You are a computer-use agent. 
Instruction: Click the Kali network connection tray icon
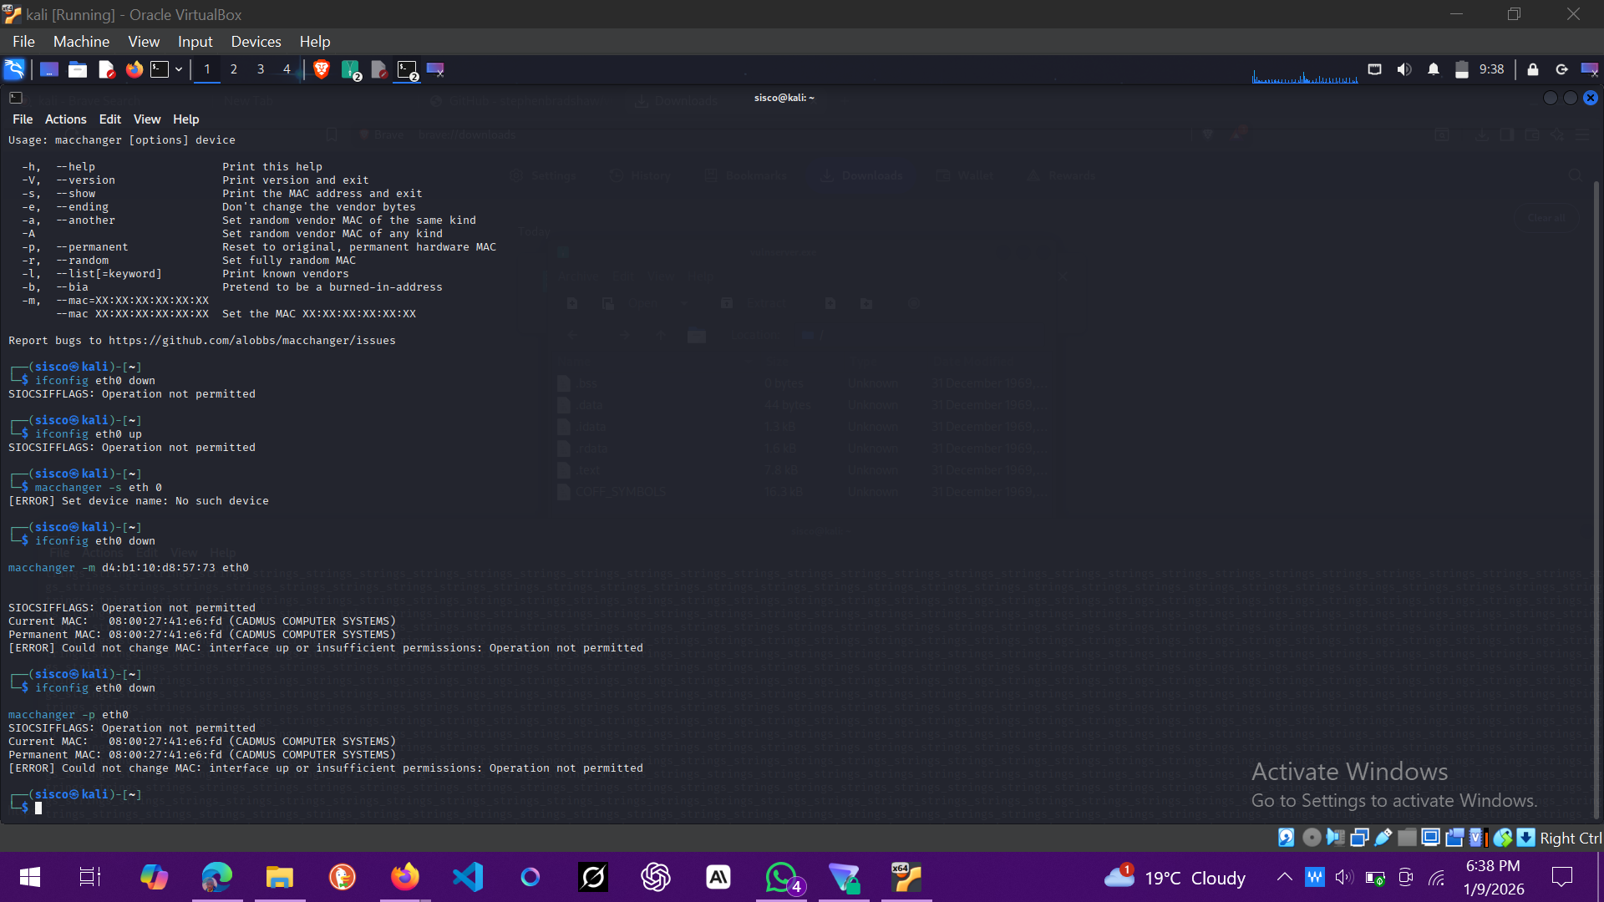coord(1374,69)
